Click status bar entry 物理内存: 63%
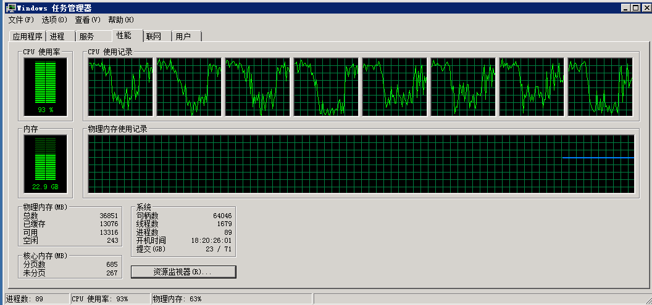The image size is (652, 305). [x=232, y=299]
